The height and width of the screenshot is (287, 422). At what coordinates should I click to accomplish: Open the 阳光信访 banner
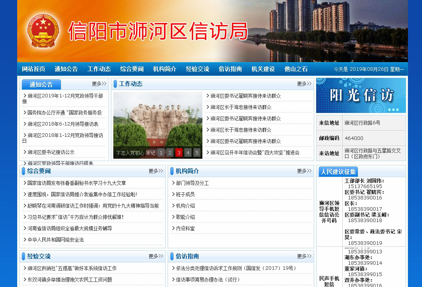pyautogui.click(x=361, y=95)
